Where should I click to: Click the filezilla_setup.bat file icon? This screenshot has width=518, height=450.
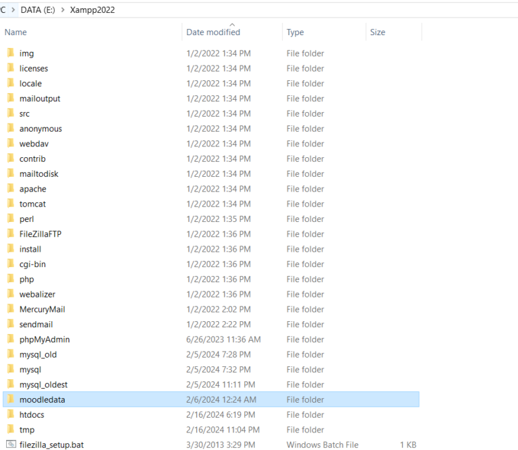[11, 445]
